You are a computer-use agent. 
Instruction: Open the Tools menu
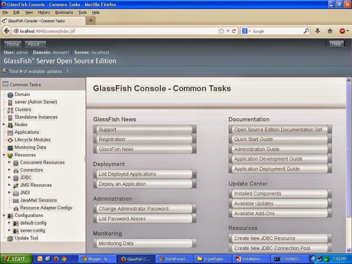click(x=82, y=12)
